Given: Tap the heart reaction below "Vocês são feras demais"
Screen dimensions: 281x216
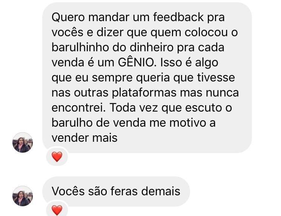Looking at the screenshot, I should point(57,210).
